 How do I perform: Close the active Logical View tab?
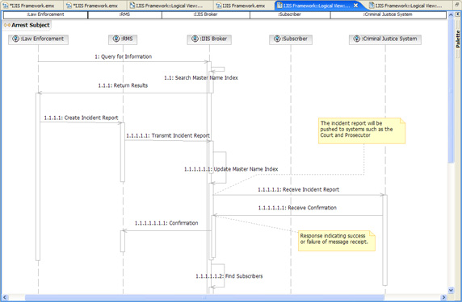[x=355, y=6]
